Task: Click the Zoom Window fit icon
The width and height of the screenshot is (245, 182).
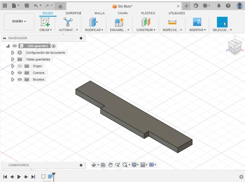Action: [x=125, y=165]
